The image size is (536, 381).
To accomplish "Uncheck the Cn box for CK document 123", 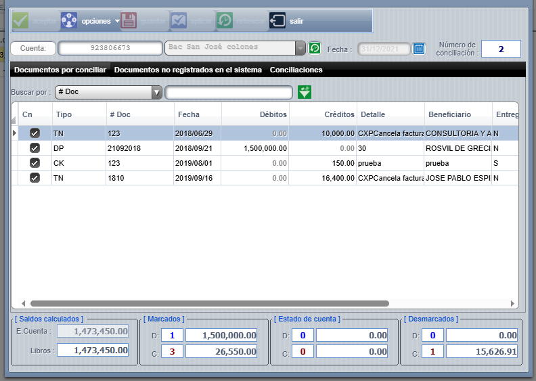I will [x=35, y=163].
